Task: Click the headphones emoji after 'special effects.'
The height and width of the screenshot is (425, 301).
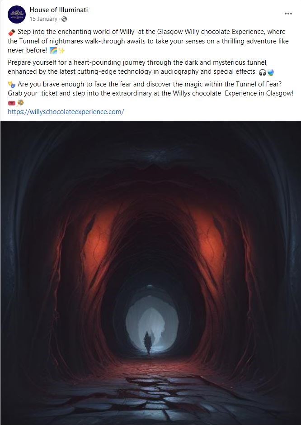Action: tap(262, 72)
